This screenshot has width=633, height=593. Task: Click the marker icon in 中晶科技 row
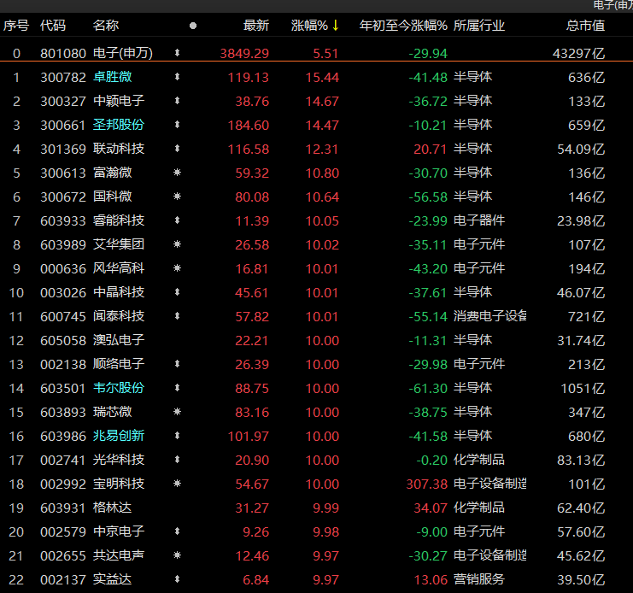177,292
